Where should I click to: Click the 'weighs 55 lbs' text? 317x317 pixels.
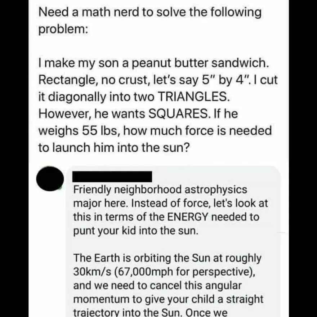click(77, 131)
